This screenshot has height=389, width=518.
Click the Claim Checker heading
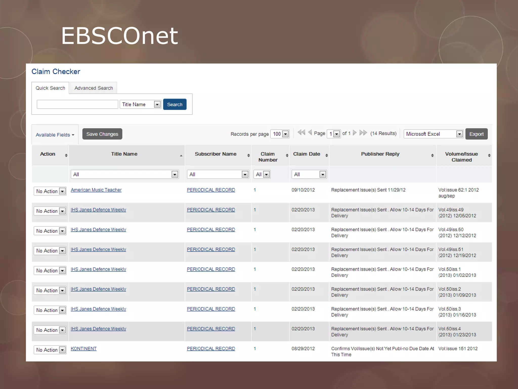pyautogui.click(x=56, y=71)
